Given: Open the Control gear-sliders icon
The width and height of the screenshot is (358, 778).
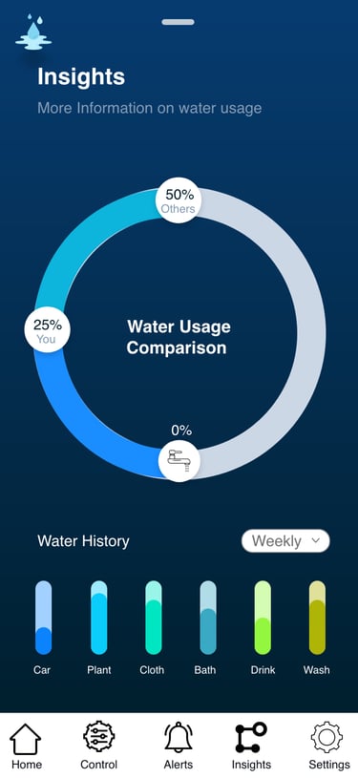Looking at the screenshot, I should (99, 737).
